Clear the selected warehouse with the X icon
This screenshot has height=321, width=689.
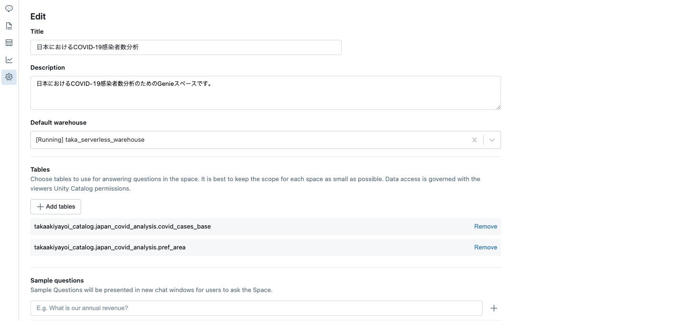[x=474, y=139]
